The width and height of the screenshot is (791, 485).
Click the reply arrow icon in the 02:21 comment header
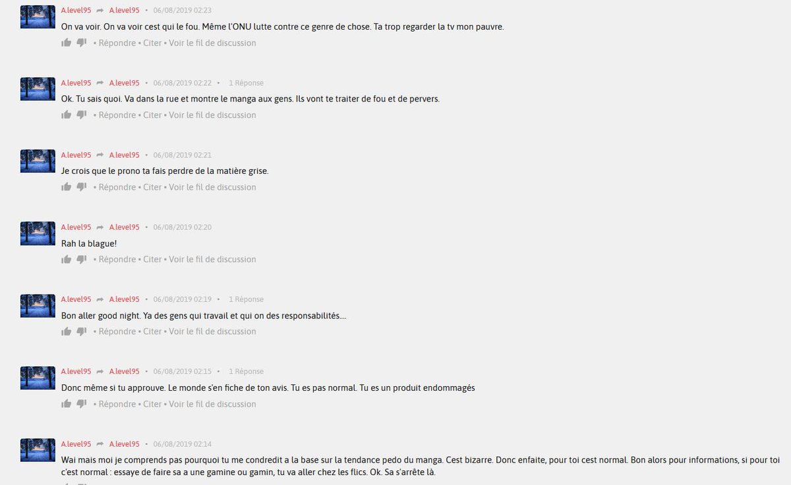[100, 155]
